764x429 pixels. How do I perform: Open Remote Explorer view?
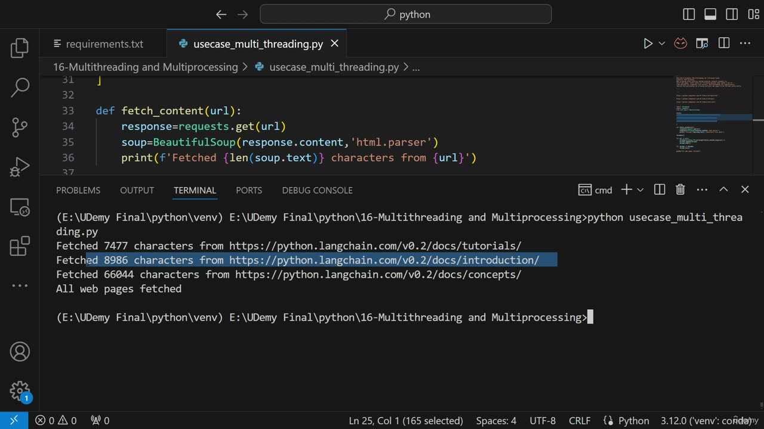pyautogui.click(x=20, y=207)
